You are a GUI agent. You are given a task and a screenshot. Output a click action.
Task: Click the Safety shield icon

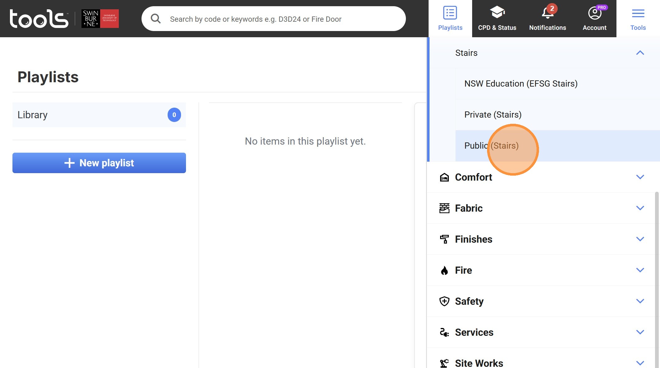click(x=444, y=301)
